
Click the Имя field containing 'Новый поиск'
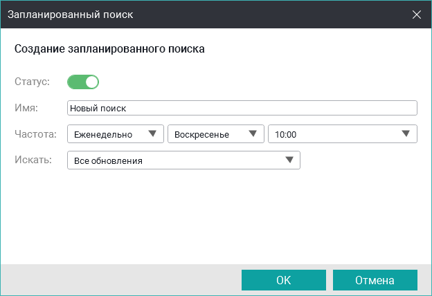(242, 109)
